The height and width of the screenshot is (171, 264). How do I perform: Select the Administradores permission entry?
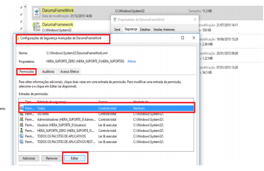click(x=107, y=119)
